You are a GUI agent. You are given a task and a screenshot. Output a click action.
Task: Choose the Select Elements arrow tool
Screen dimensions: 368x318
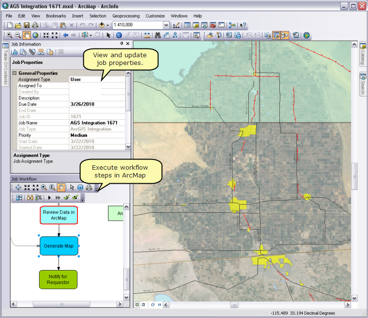click(108, 35)
